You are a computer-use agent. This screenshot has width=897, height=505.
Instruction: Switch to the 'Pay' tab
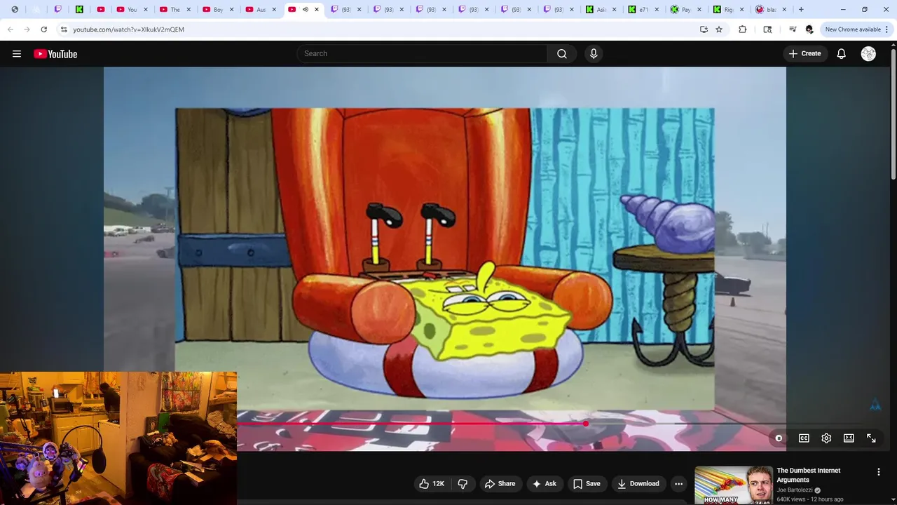click(x=686, y=10)
